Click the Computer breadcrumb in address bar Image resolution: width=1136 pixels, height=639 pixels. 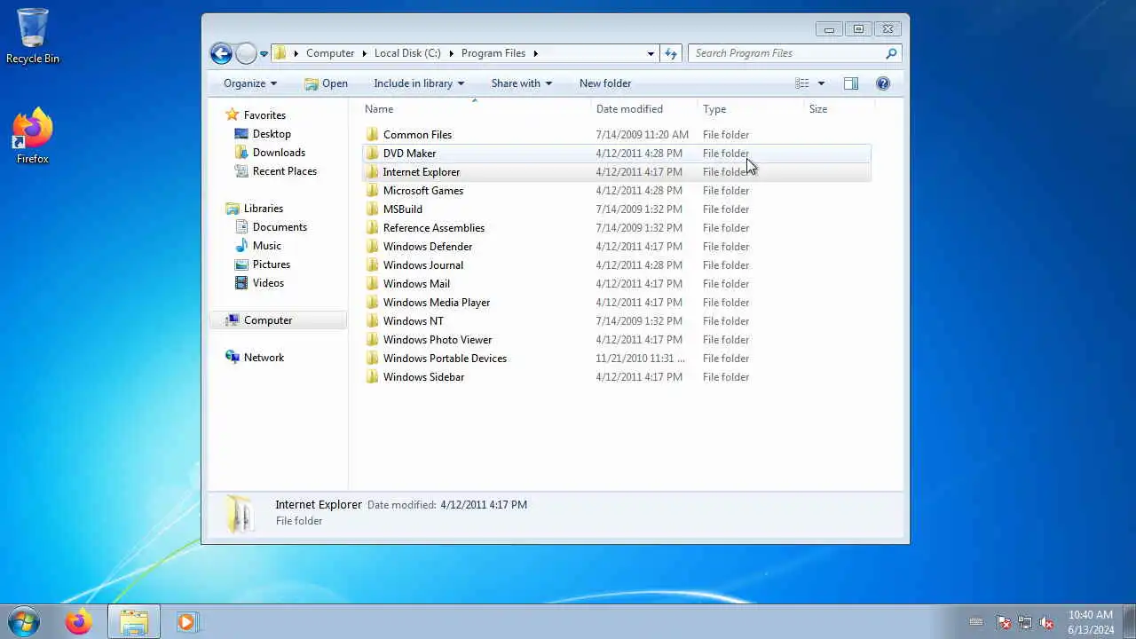point(330,53)
